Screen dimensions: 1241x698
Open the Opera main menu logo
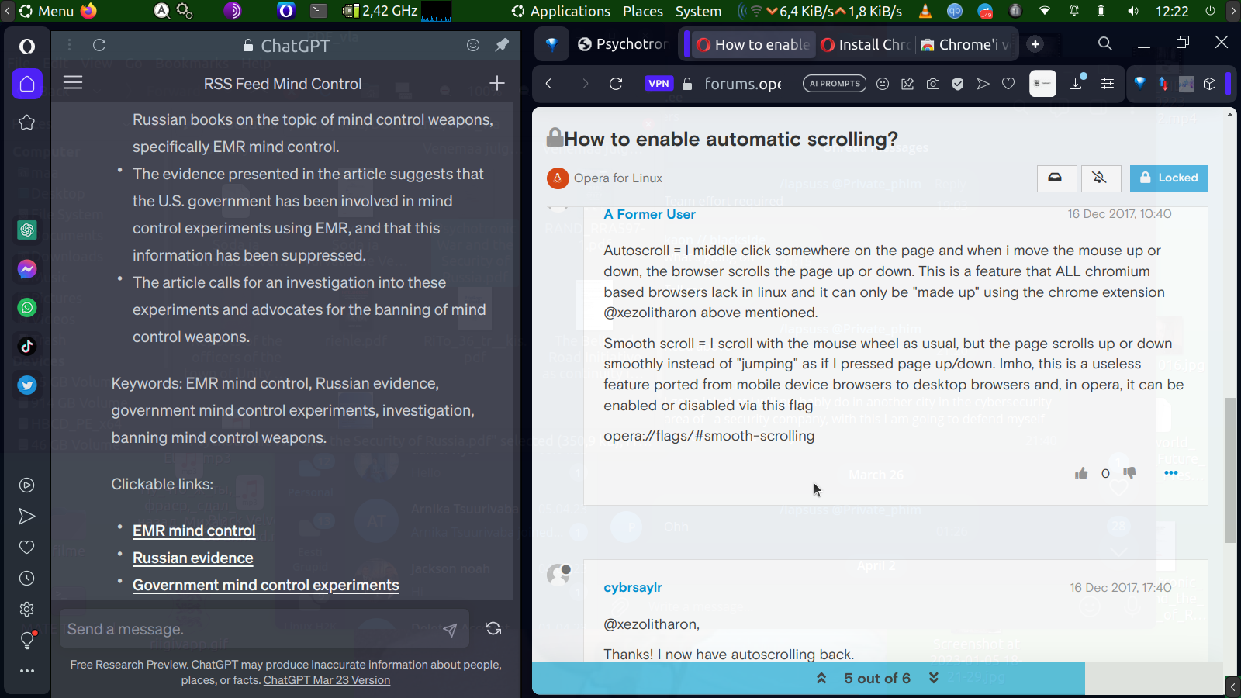27,47
